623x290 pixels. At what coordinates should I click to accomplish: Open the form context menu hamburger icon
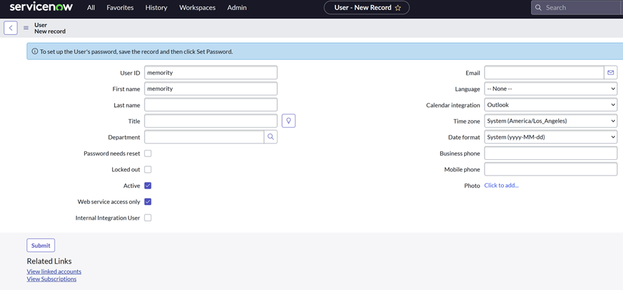click(26, 28)
